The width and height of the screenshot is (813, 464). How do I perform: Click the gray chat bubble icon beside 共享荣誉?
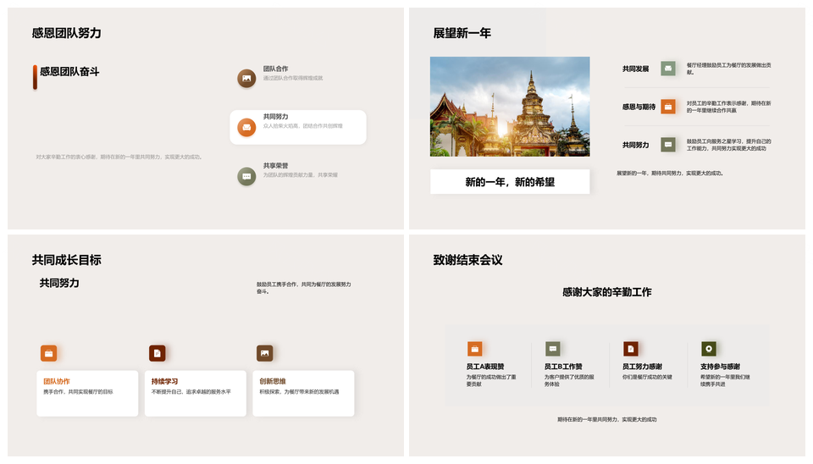click(246, 176)
